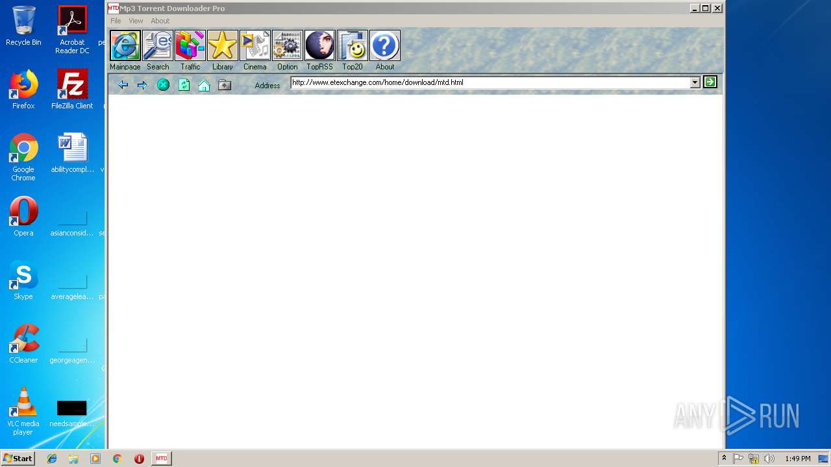The image size is (831, 467).
Task: Open the TopRSS toolbar icon
Action: coord(320,45)
